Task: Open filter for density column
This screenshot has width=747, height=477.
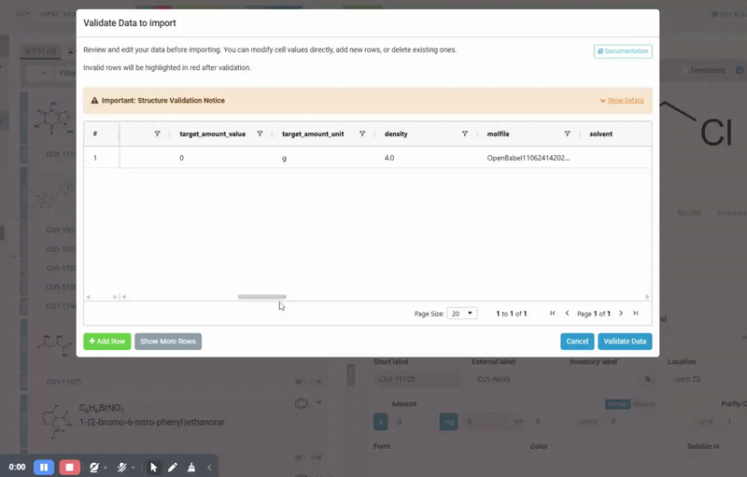Action: point(464,133)
